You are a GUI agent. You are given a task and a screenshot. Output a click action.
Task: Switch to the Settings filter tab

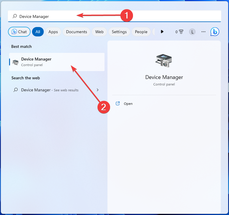(119, 32)
